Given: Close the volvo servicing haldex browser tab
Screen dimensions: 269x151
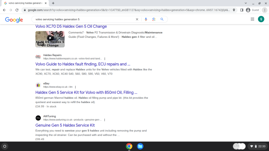Looking at the screenshot, I should (x=46, y=3).
